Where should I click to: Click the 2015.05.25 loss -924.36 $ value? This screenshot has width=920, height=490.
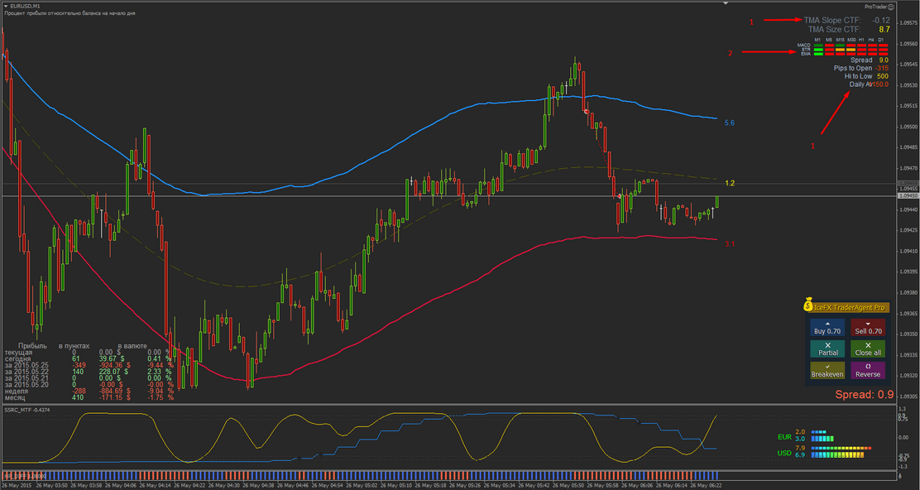[x=114, y=365]
